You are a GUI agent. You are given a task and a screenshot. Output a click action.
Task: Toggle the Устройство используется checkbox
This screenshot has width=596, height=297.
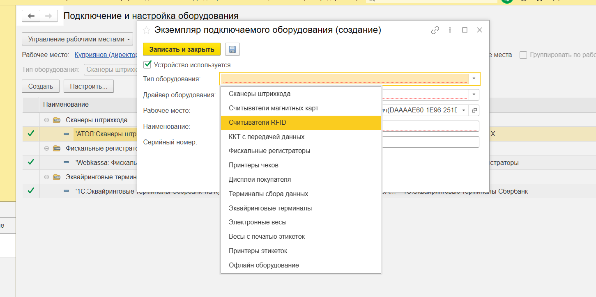point(147,64)
